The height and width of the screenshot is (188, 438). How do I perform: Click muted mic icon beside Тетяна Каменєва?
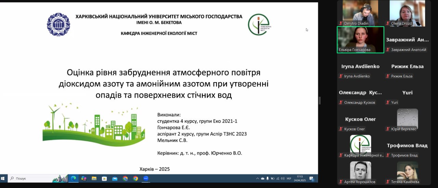388,182
